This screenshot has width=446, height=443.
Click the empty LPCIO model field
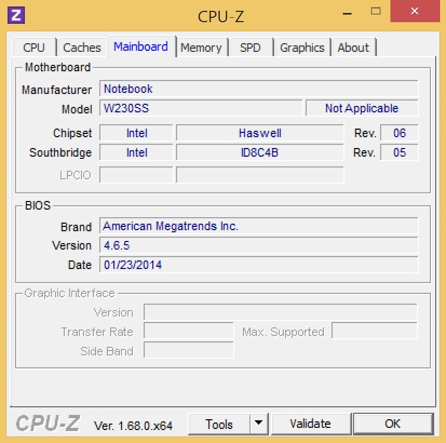point(260,175)
